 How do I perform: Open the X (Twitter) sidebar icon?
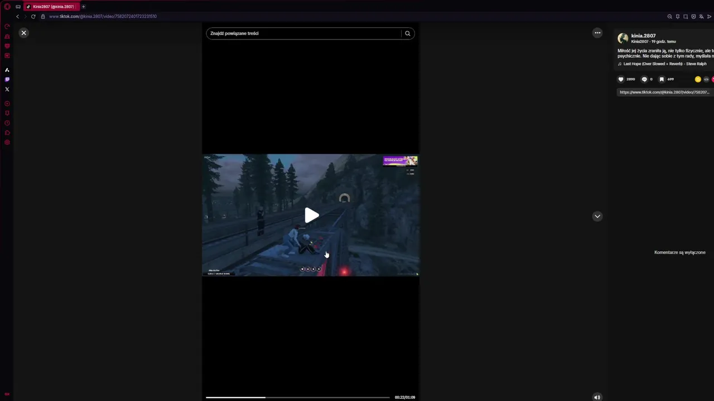(x=7, y=89)
